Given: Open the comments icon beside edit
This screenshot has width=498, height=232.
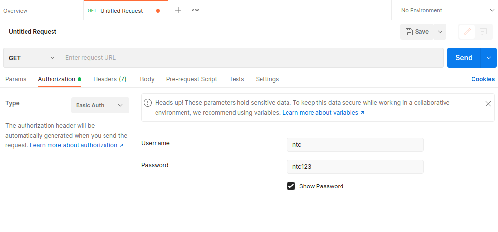Looking at the screenshot, I should pyautogui.click(x=483, y=32).
